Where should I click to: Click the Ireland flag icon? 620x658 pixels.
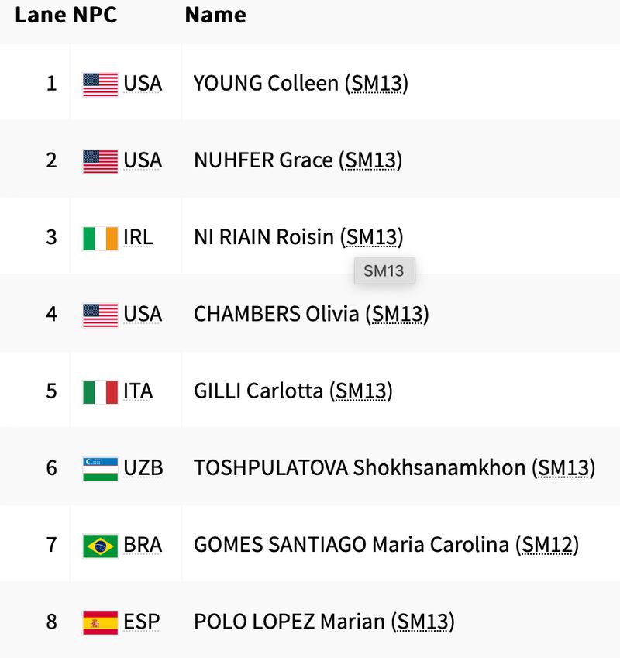tap(100, 239)
